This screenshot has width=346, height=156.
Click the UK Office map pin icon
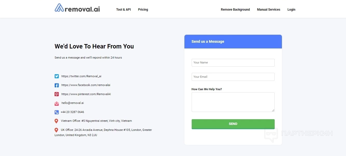coord(56,130)
